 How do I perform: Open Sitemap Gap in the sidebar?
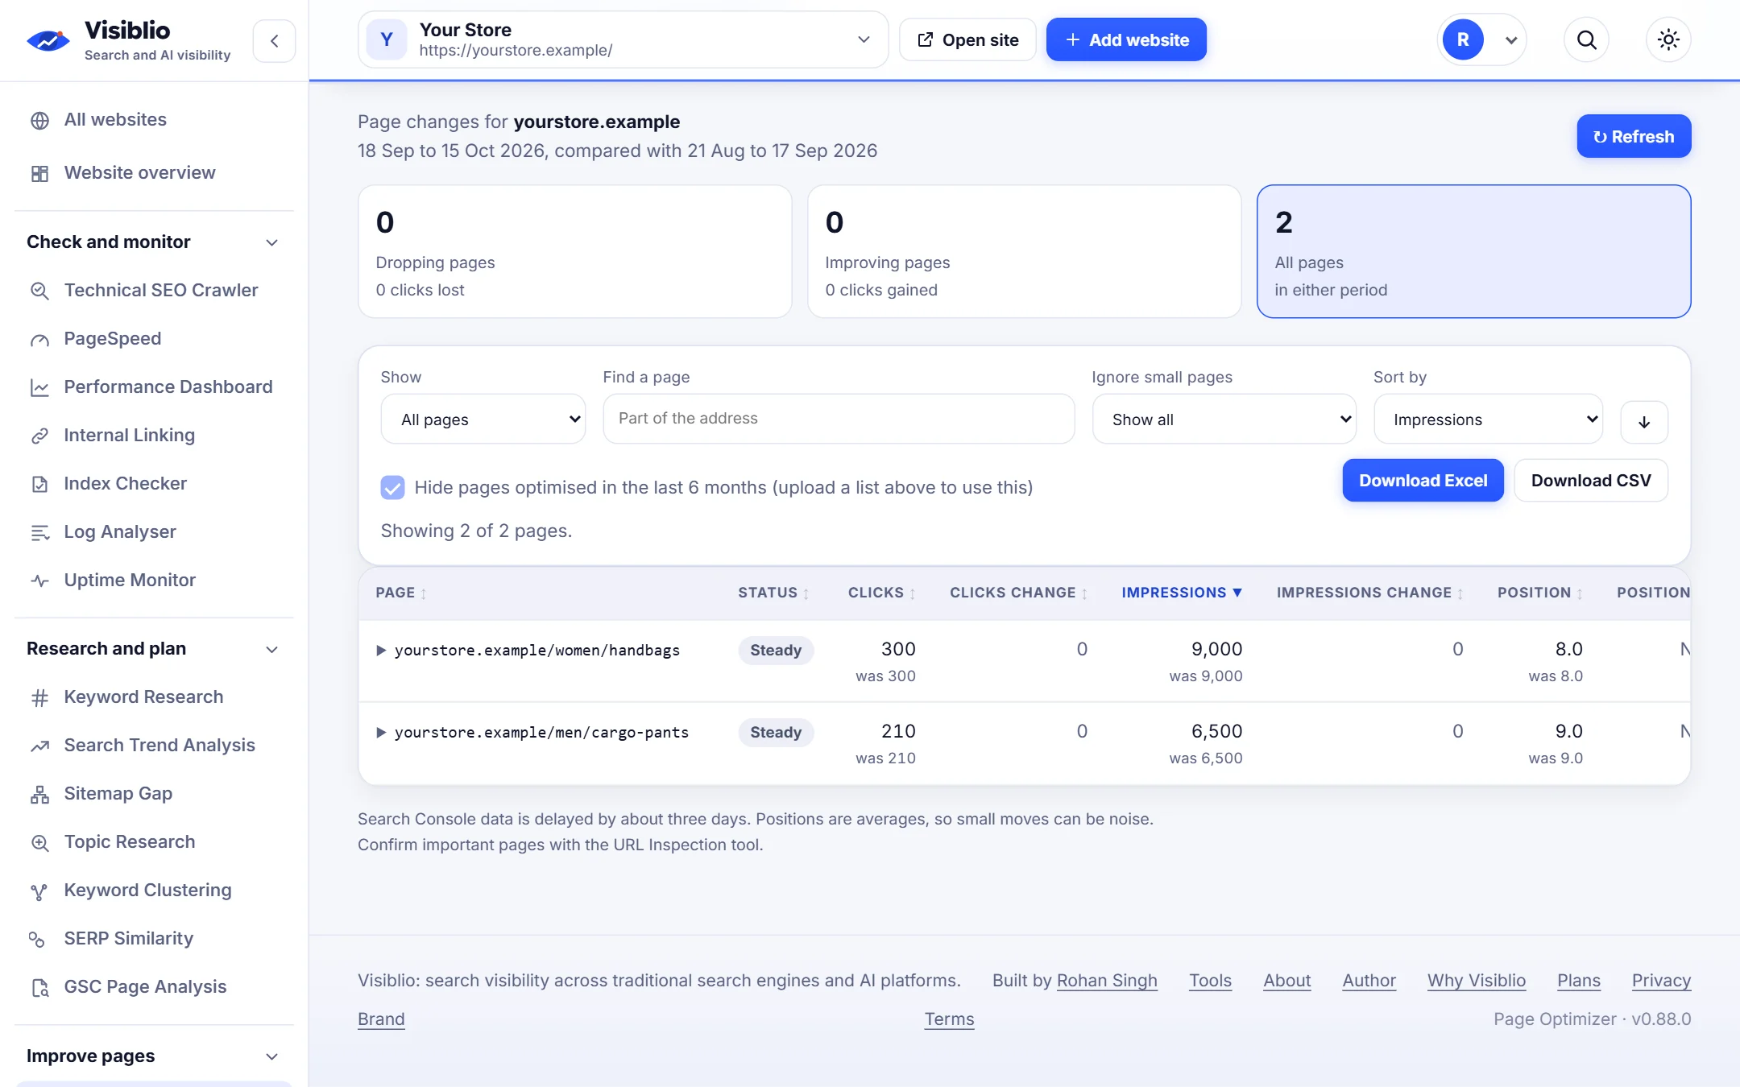pos(153,794)
